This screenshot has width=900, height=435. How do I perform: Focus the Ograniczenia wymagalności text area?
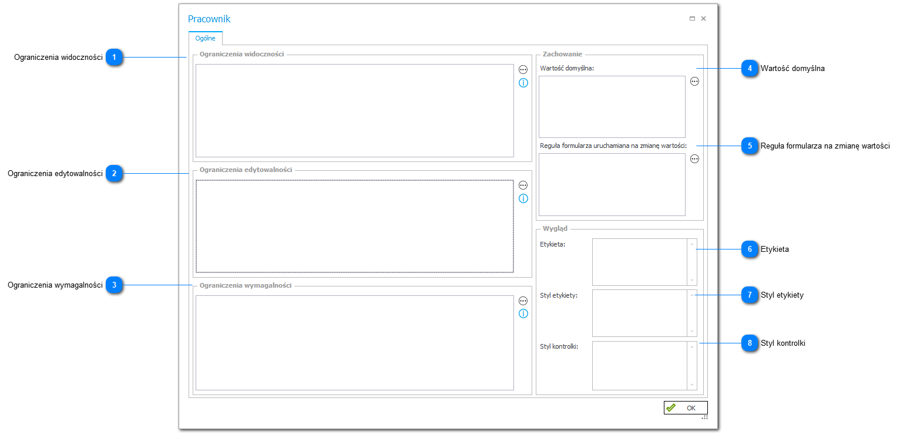point(355,343)
